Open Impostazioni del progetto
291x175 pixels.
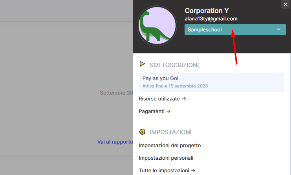[170, 146]
